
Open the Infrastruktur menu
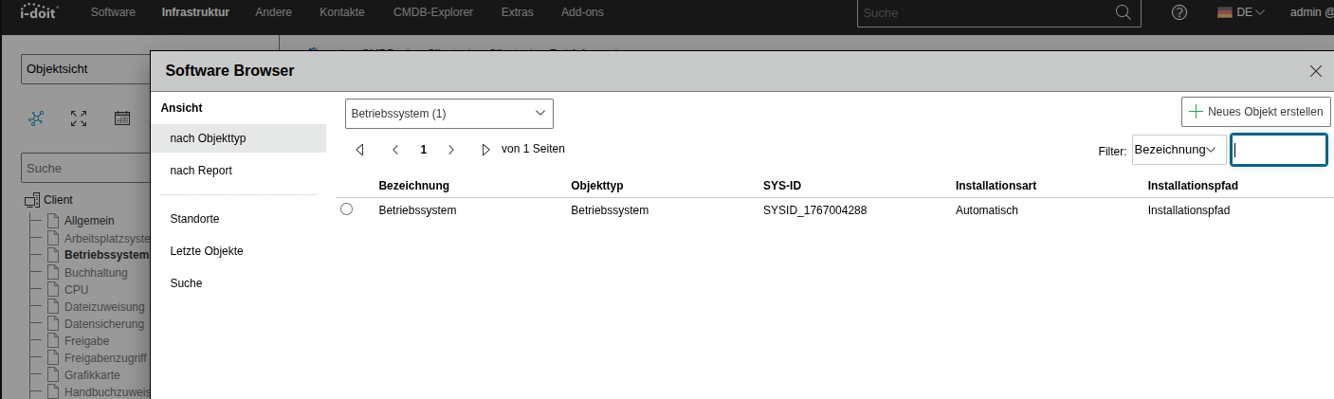click(195, 12)
